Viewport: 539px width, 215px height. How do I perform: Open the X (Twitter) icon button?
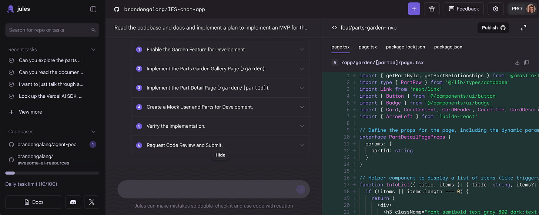click(91, 202)
